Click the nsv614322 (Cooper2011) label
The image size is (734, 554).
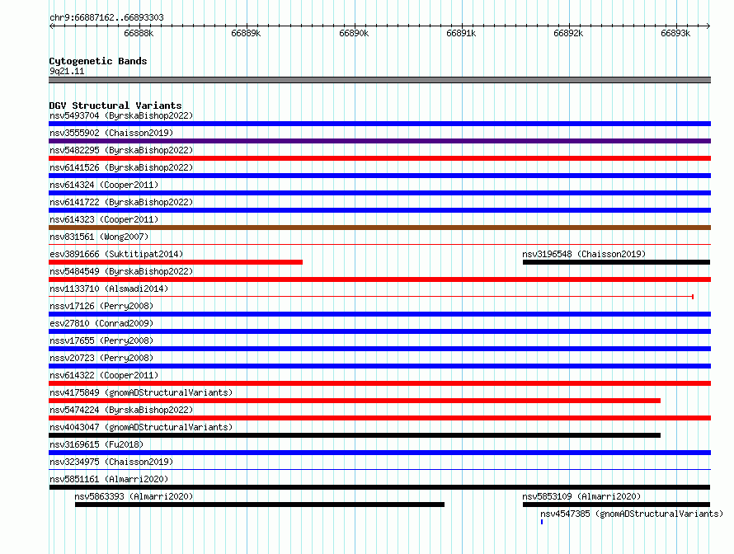(104, 375)
